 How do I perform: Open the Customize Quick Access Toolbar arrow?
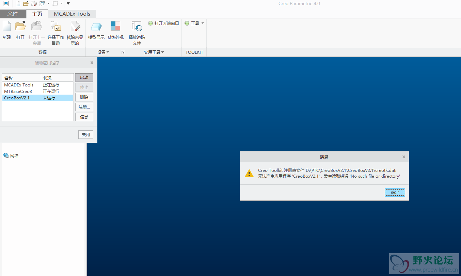(x=68, y=3)
